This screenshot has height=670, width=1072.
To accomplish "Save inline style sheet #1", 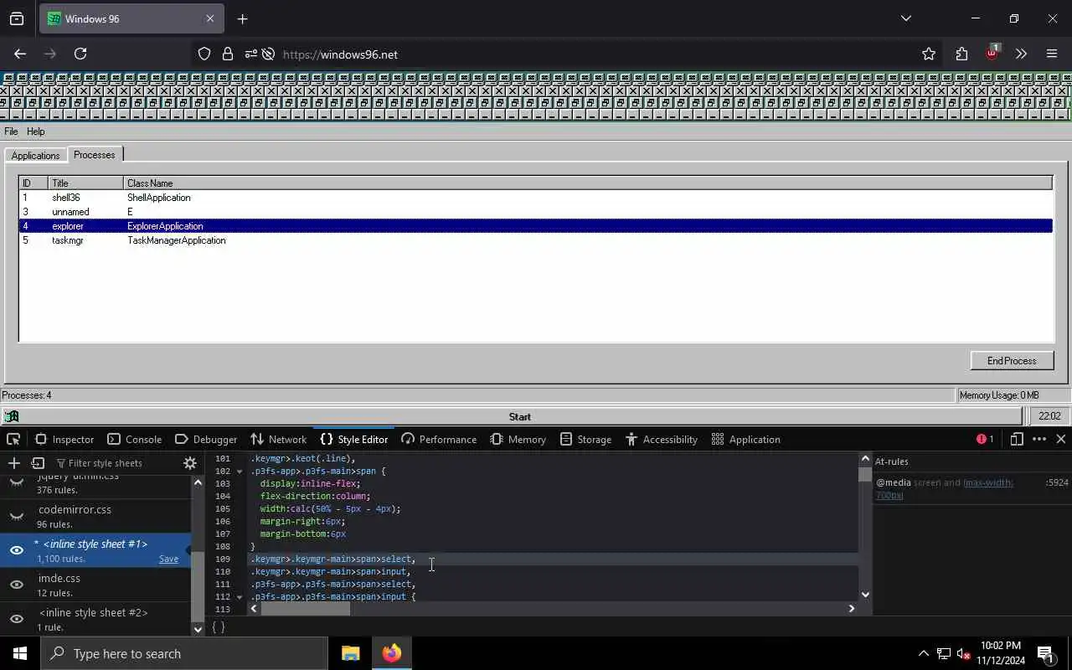I will coord(168,559).
